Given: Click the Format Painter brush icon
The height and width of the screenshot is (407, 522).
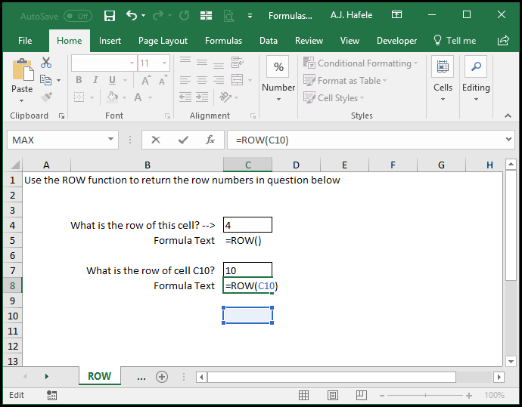Looking at the screenshot, I should pyautogui.click(x=46, y=97).
